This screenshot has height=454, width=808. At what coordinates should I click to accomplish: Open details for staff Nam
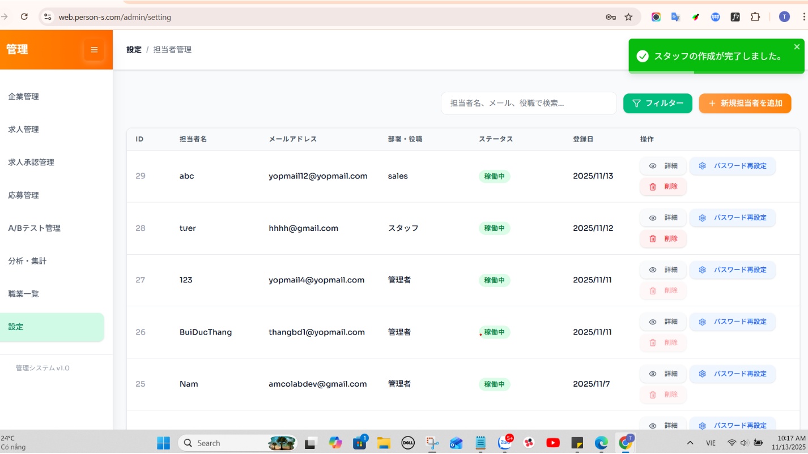click(x=663, y=374)
